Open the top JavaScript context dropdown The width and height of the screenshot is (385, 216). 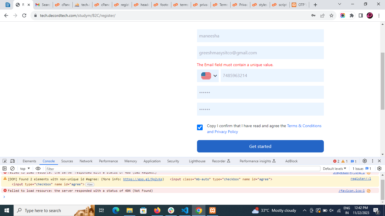pyautogui.click(x=25, y=169)
